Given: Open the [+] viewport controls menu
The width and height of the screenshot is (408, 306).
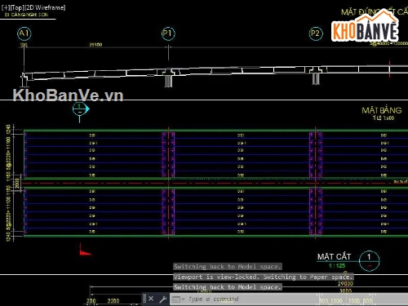Looking at the screenshot, I should pyautogui.click(x=5, y=7).
